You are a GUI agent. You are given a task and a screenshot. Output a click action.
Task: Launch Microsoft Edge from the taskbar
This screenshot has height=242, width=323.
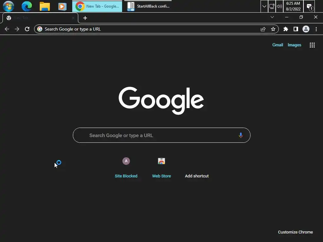27,6
